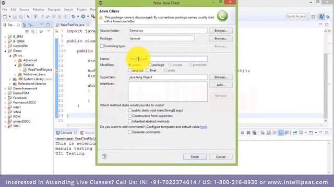
Task: Click the help question mark in the dialog
Action: tap(104, 156)
